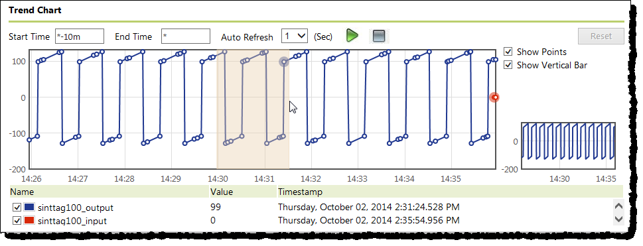
Task: Uncheck Show Points checkbox
Action: (508, 52)
